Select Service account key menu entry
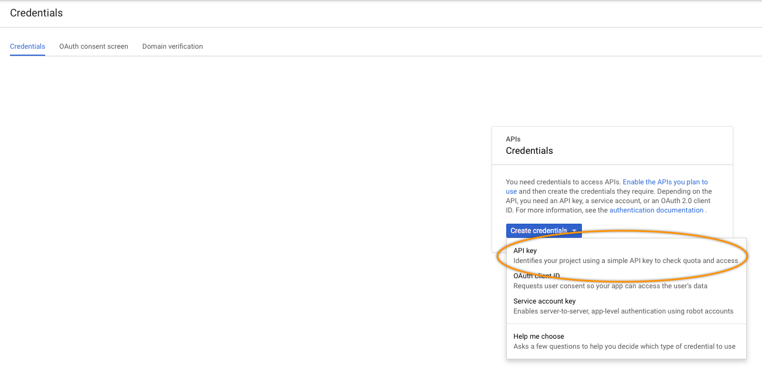Image resolution: width=762 pixels, height=381 pixels. tap(544, 301)
